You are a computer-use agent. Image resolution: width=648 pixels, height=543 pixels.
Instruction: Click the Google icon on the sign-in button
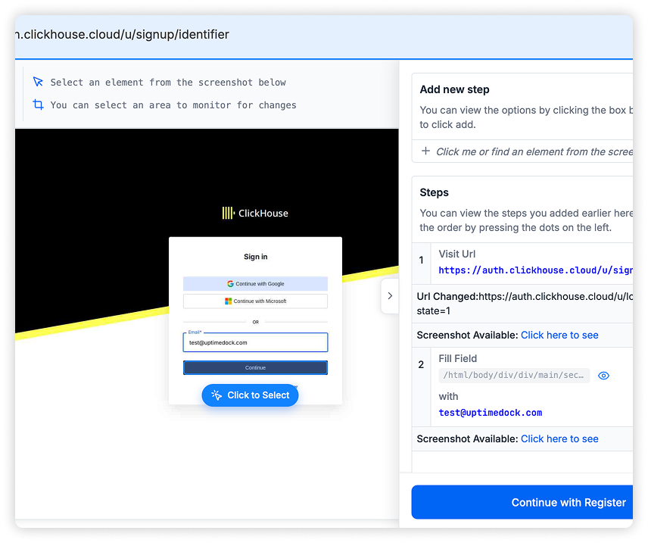point(229,284)
